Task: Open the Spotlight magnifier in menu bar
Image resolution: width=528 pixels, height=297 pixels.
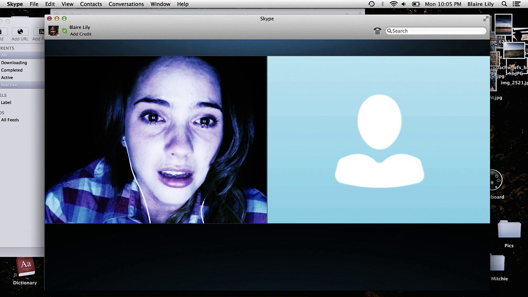Action: [x=504, y=4]
